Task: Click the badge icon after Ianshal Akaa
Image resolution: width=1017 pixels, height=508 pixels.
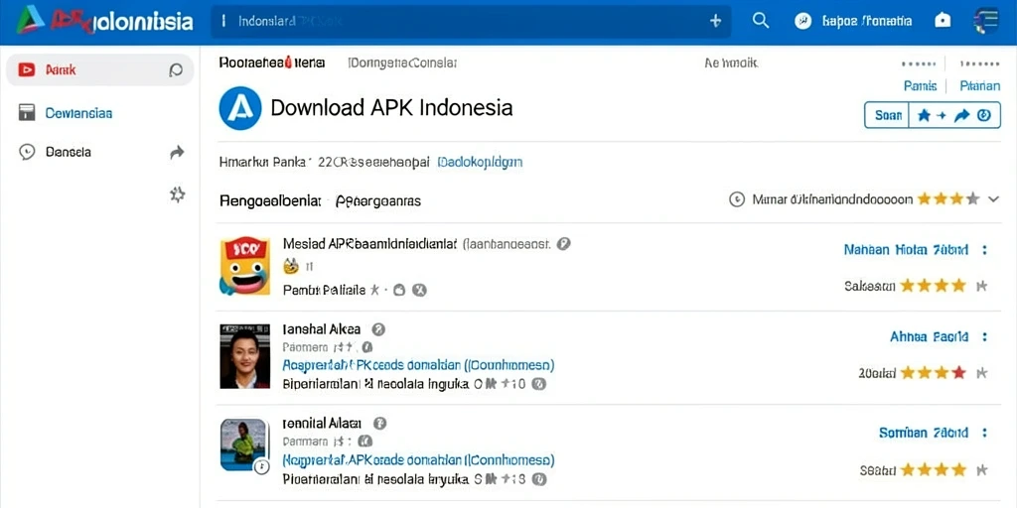Action: pos(378,329)
